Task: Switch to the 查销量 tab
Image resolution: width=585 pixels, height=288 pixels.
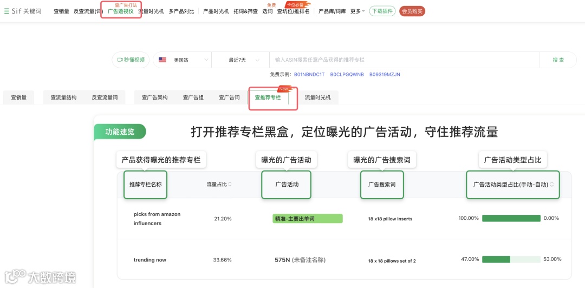Action: coord(18,97)
